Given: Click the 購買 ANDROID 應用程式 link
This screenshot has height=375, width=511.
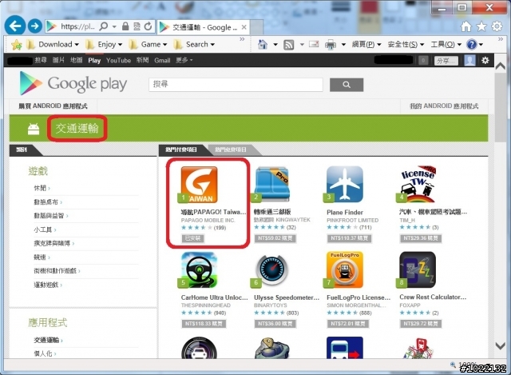Looking at the screenshot, I should coord(53,106).
